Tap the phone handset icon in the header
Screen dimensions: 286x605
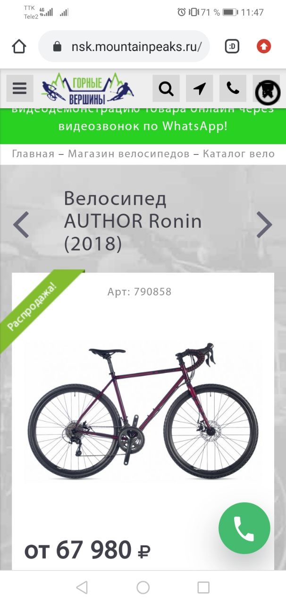coord(233,88)
